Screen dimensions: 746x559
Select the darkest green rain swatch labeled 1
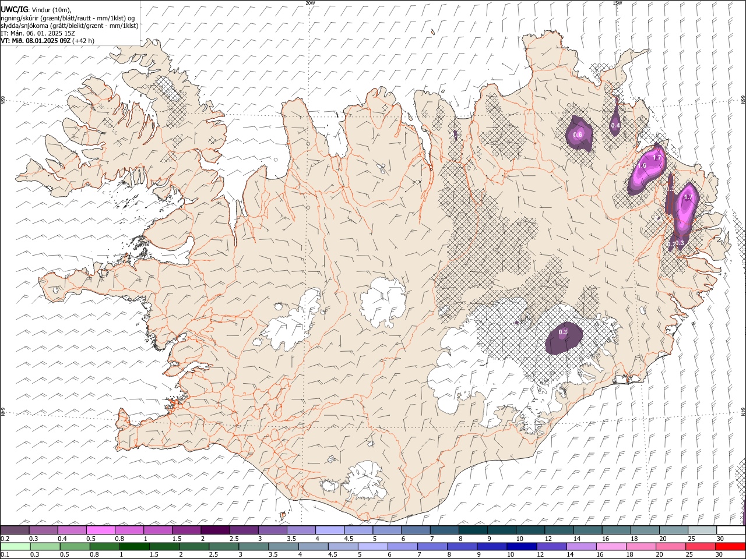134,546
